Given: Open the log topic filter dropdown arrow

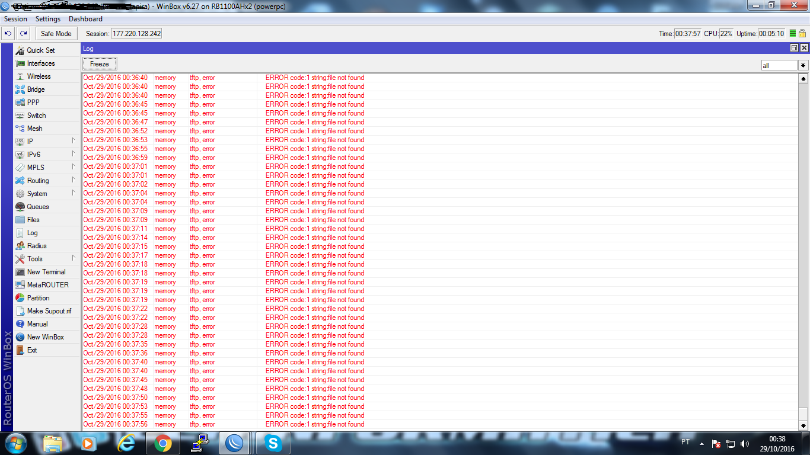Looking at the screenshot, I should pyautogui.click(x=803, y=65).
